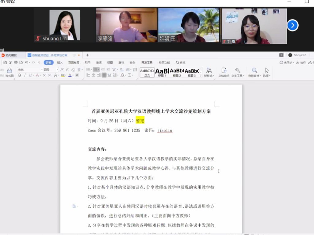314x235 pixels.
Task: Switch to References (引用) tab
Action: coord(87,62)
